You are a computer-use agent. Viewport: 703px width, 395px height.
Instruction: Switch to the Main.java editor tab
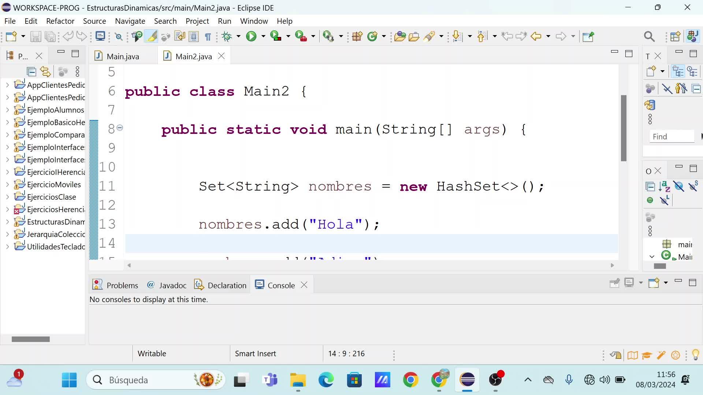pos(123,56)
